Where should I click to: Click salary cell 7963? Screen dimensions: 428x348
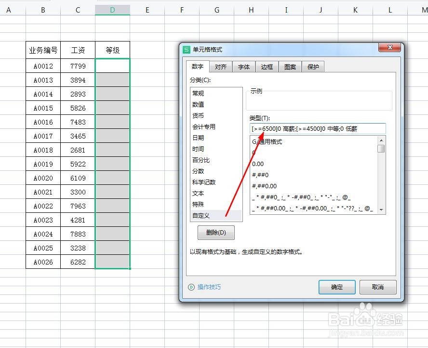click(x=78, y=206)
